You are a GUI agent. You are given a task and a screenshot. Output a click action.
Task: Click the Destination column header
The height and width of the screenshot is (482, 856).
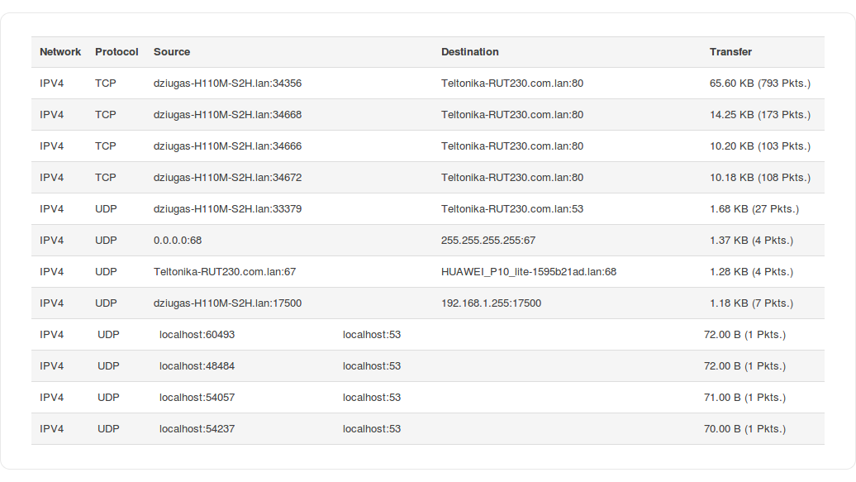469,52
